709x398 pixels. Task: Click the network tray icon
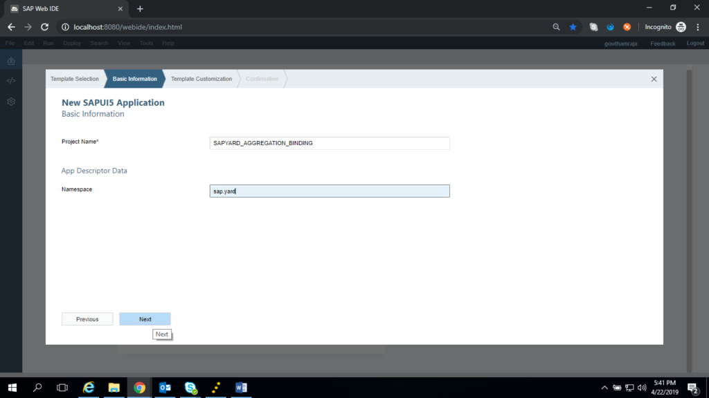coord(629,388)
